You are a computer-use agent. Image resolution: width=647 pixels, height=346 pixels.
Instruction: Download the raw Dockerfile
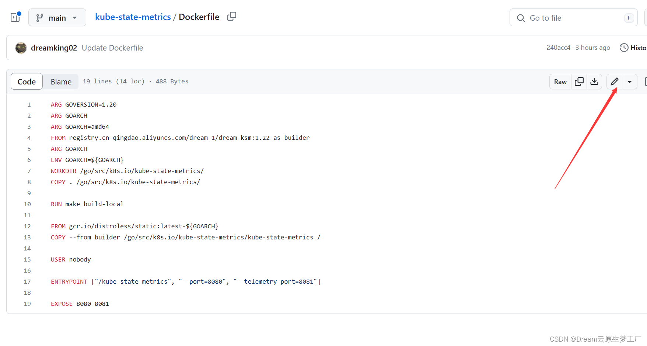coord(594,82)
